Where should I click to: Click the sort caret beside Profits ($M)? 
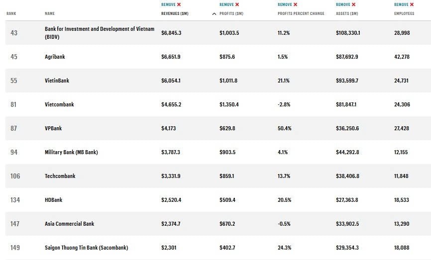[x=214, y=14]
